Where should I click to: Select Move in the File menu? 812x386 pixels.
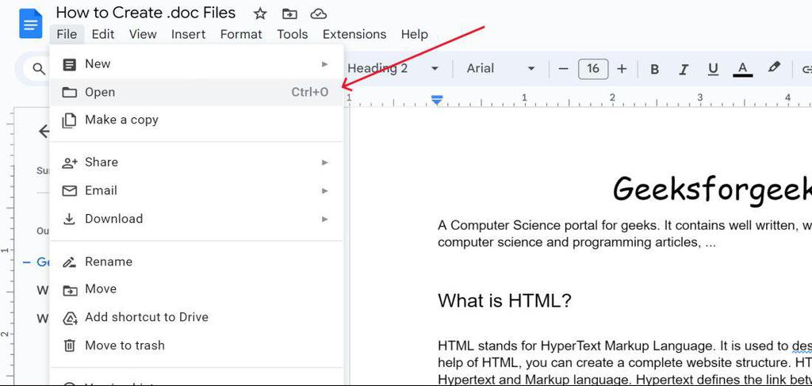(197, 289)
